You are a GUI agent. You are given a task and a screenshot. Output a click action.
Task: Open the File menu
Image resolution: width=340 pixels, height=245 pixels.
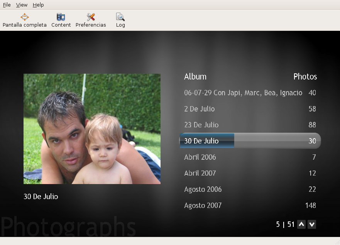7,5
